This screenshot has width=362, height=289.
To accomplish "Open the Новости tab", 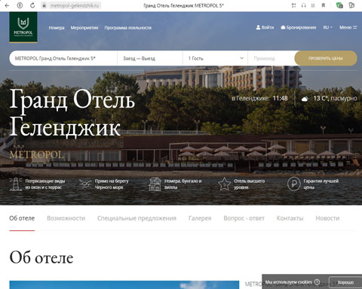I will (x=327, y=218).
